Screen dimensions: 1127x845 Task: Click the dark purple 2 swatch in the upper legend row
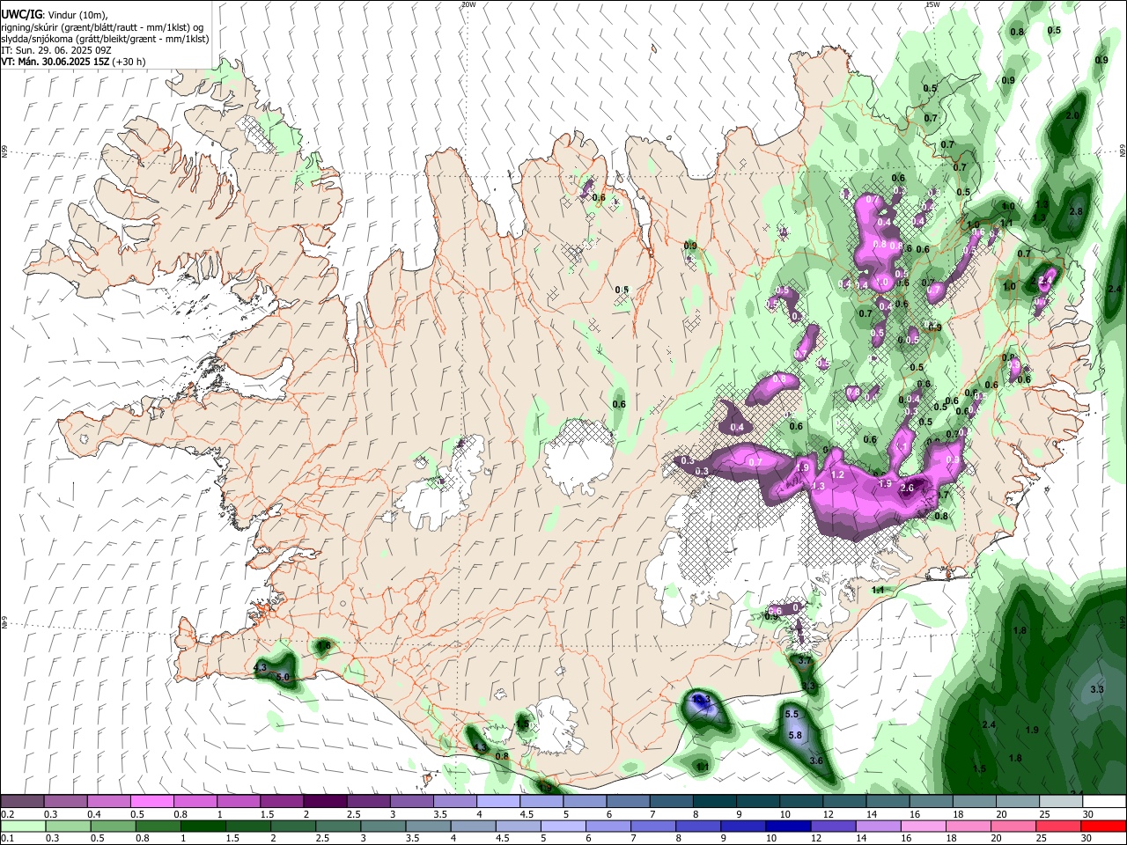pos(325,802)
